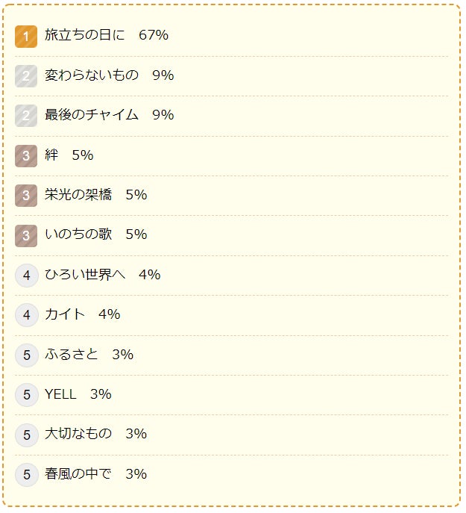Click the round rank 4 badge beside カイト

coord(27,315)
